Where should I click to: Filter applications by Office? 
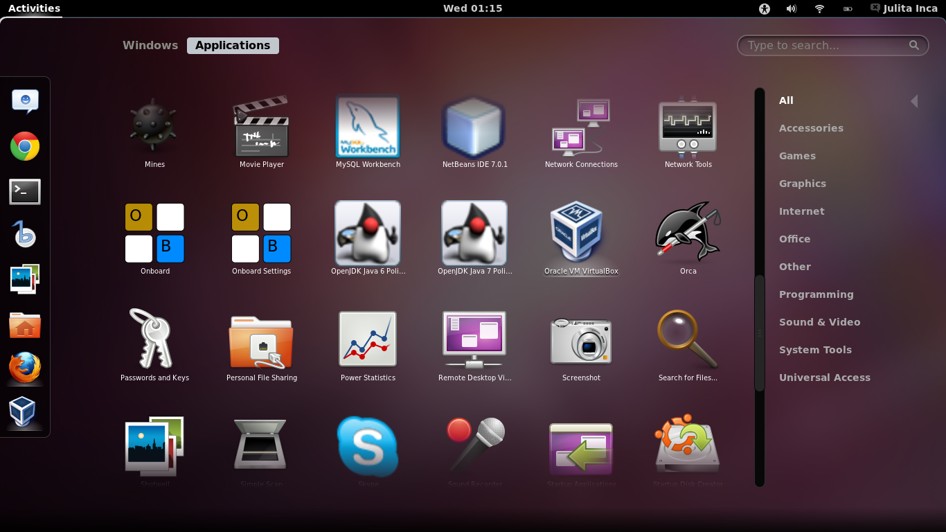[794, 239]
